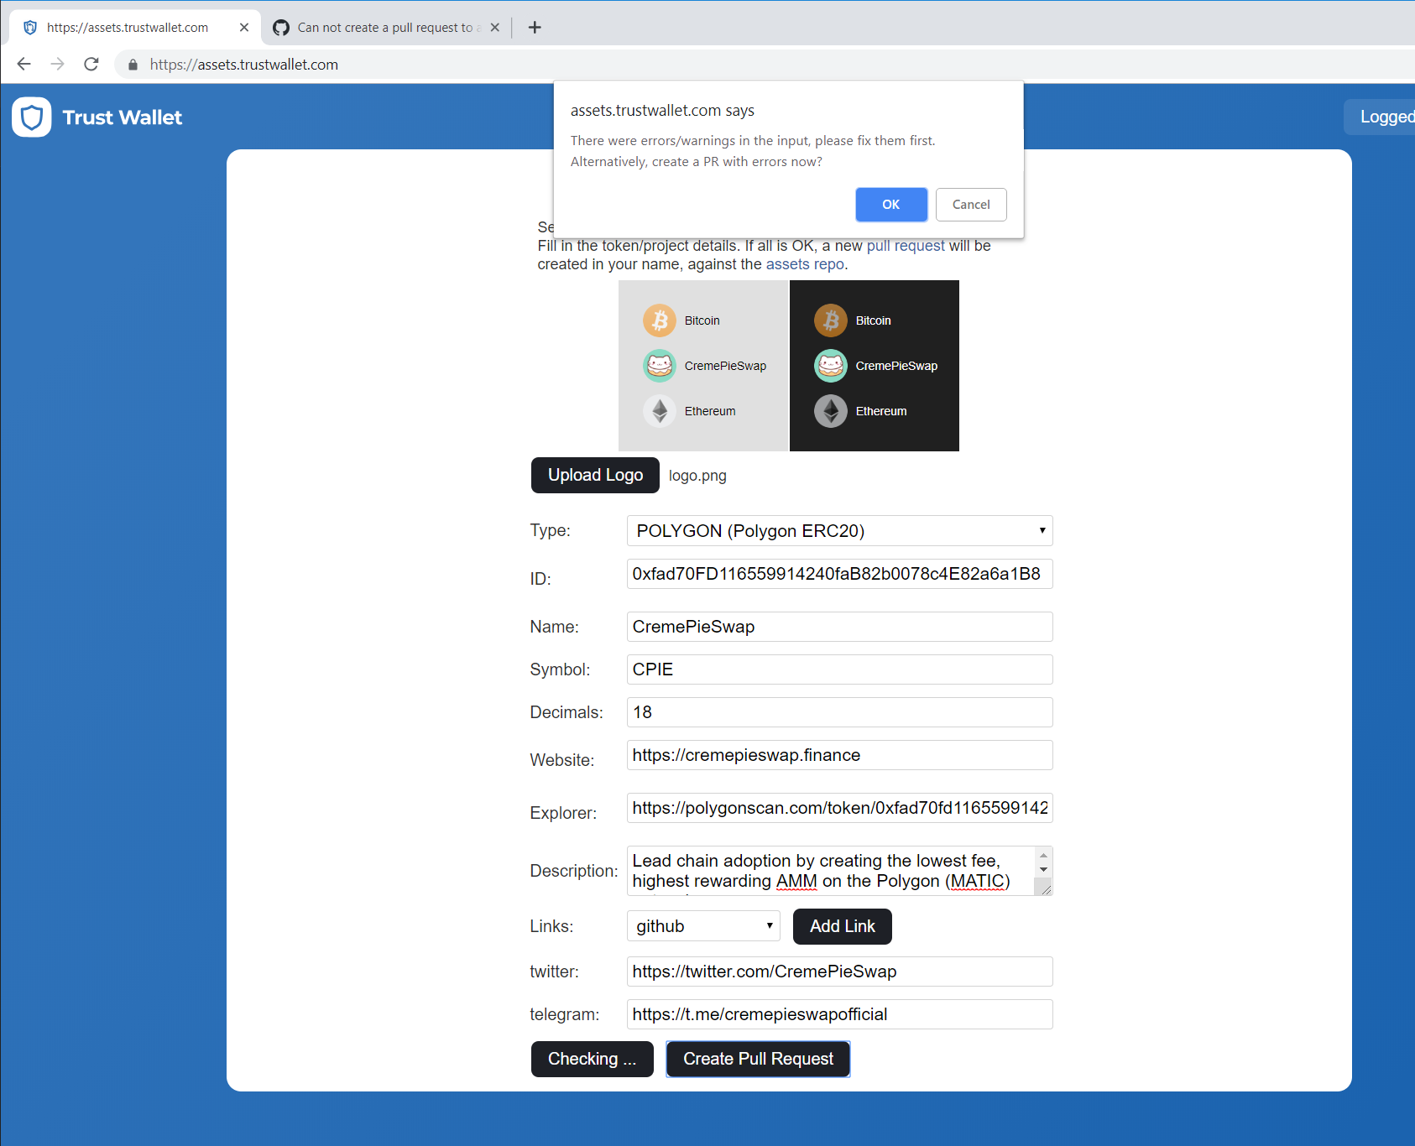
Task: Reload the page using the refresh icon
Action: [91, 64]
